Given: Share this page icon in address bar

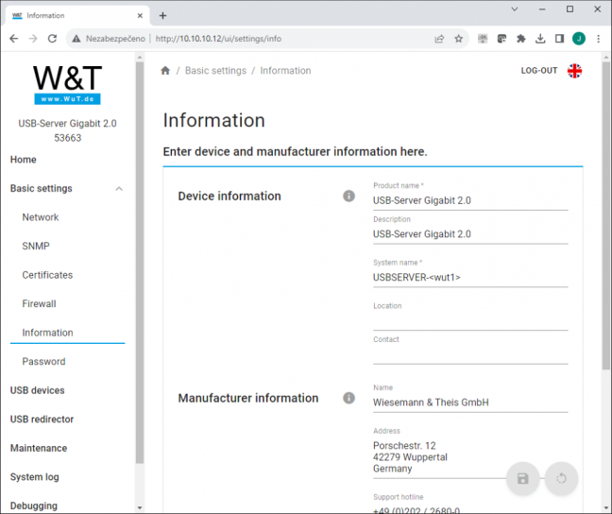Looking at the screenshot, I should (439, 39).
